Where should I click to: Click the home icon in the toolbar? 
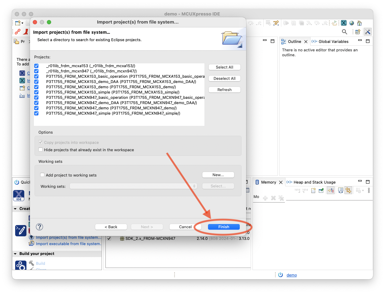[x=360, y=23]
